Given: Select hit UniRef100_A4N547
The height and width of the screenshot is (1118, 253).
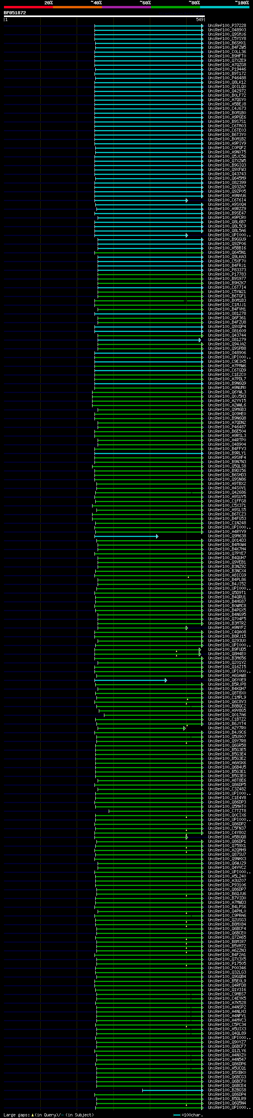Looking at the screenshot, I should point(227,1059).
